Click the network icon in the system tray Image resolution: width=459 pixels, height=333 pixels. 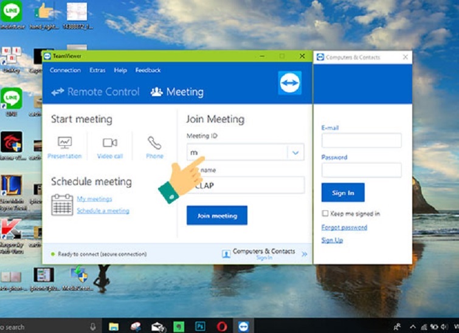[424, 327]
